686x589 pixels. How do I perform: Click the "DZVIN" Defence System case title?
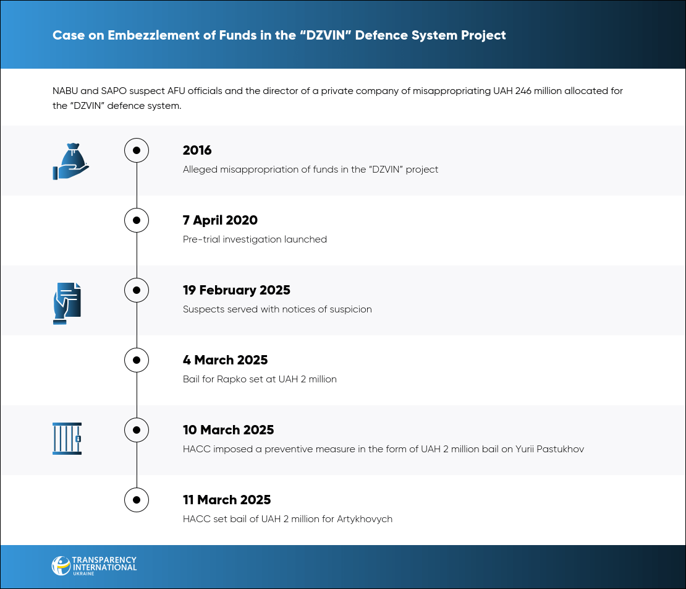click(x=279, y=35)
